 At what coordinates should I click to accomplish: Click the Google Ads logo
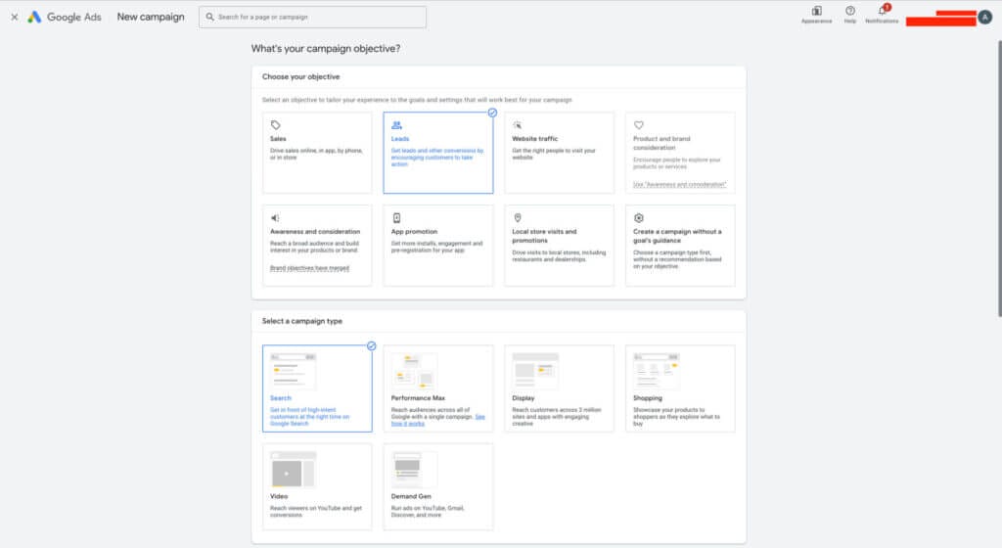pyautogui.click(x=65, y=18)
